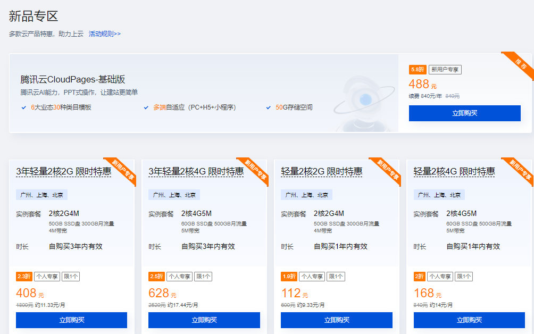The height and width of the screenshot is (334, 534).
Task: Open the 轻量2核4G 限时特惠 title
Action: (x=454, y=172)
